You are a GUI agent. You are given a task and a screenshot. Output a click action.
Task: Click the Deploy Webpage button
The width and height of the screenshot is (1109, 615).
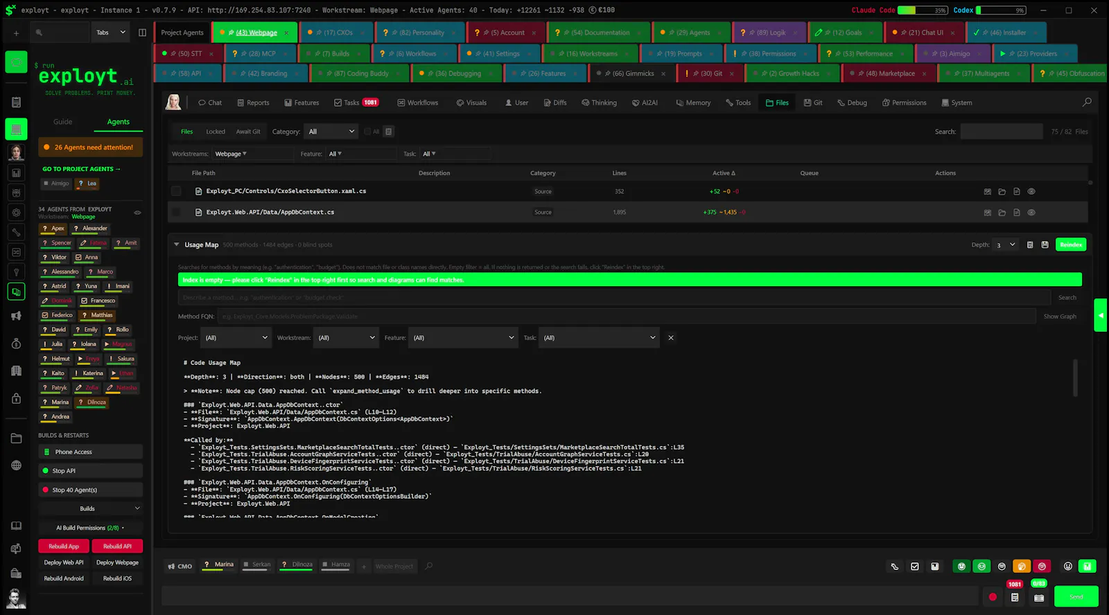pos(117,562)
